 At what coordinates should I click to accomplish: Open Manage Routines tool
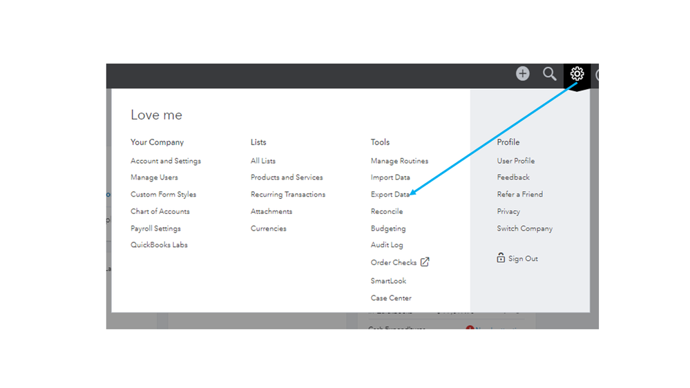pos(399,161)
